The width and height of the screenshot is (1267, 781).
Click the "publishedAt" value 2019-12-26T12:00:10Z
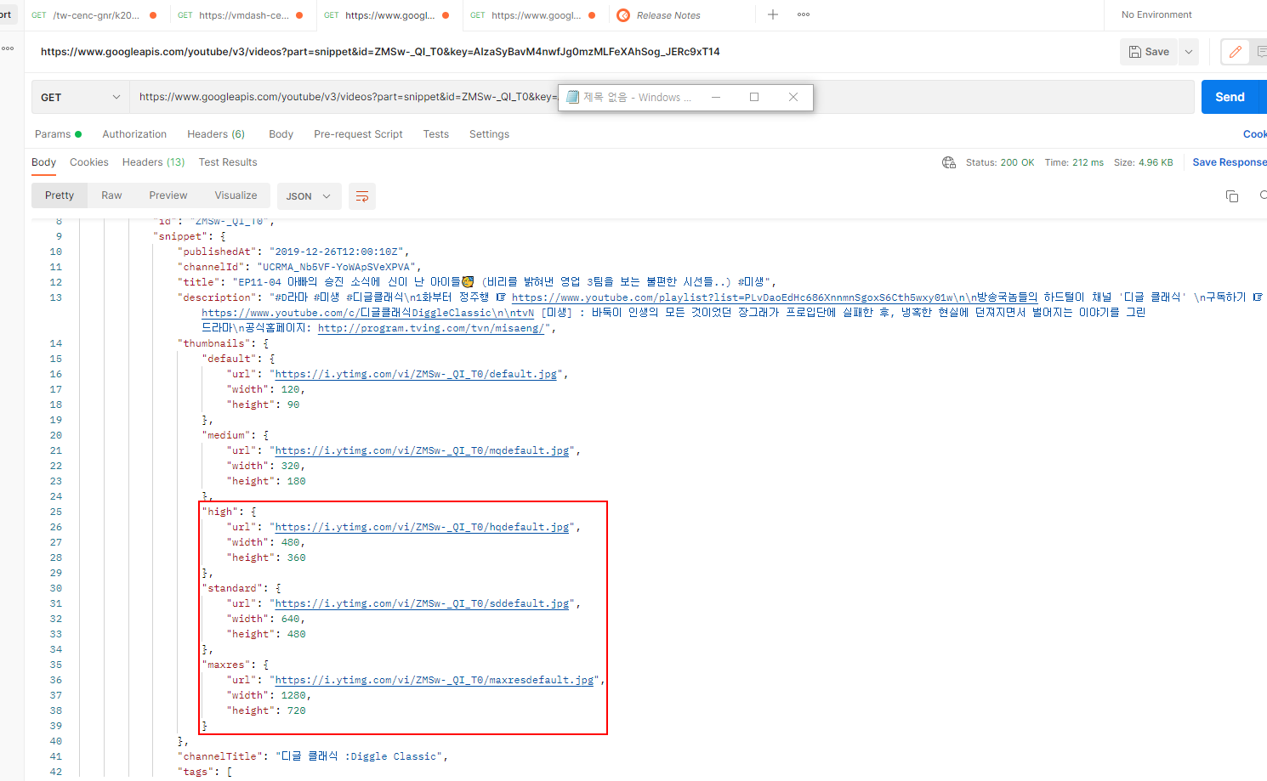[337, 252]
